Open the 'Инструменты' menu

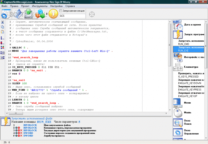(40, 6)
